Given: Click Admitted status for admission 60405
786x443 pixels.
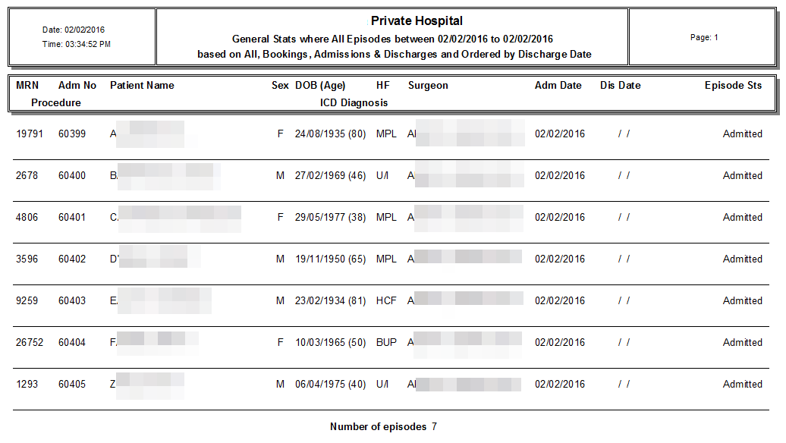Looking at the screenshot, I should (x=743, y=384).
